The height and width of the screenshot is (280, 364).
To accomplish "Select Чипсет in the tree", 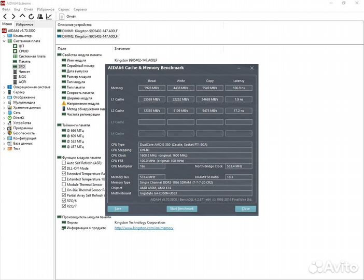I will [x=24, y=72].
